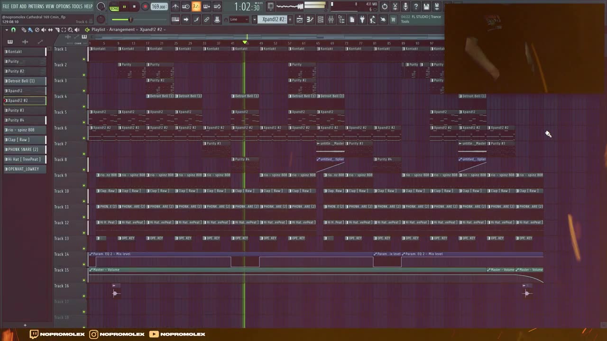Image resolution: width=607 pixels, height=341 pixels.
Task: Mute Track 10 with its green LED
Action: pos(84,201)
